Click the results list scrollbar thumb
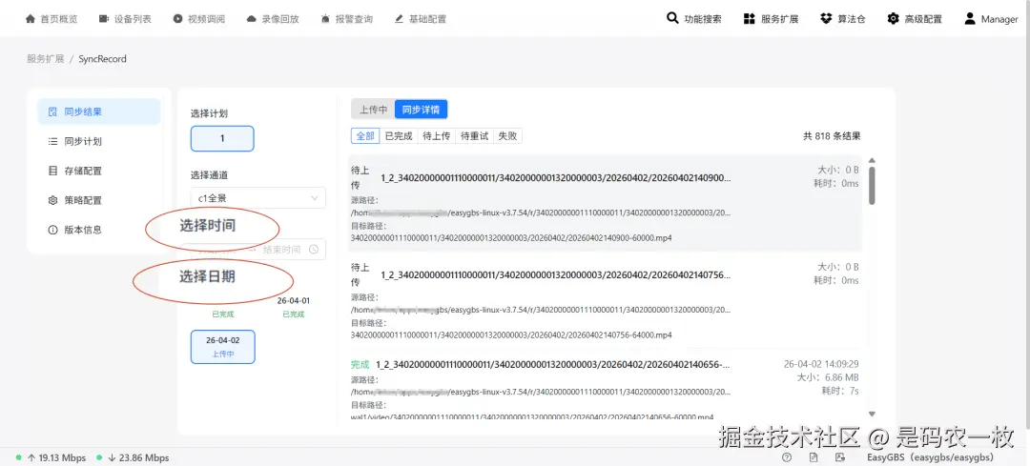Image resolution: width=1030 pixels, height=466 pixels. point(872,186)
